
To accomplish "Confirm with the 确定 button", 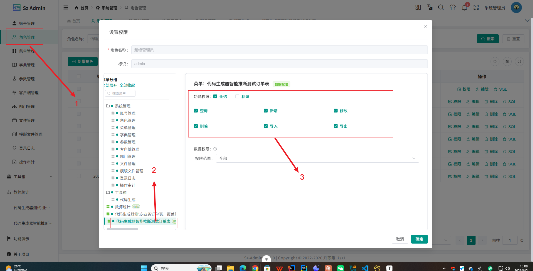I will [x=419, y=239].
